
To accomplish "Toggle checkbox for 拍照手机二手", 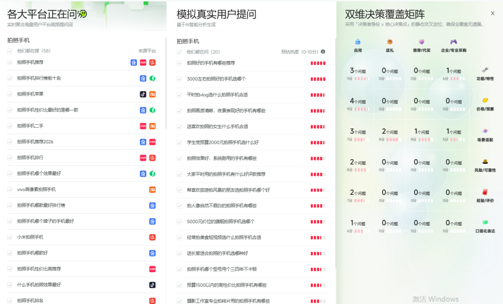I will pyautogui.click(x=10, y=126).
